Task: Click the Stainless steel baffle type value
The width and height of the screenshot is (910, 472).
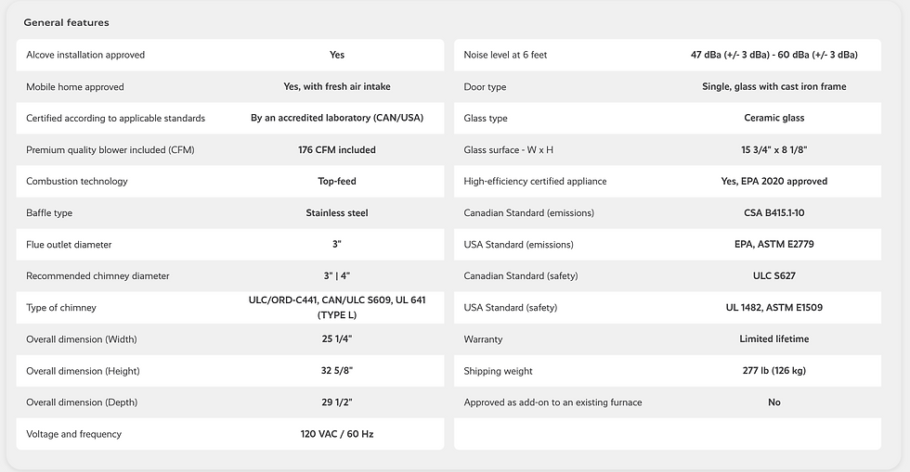Action: point(337,212)
